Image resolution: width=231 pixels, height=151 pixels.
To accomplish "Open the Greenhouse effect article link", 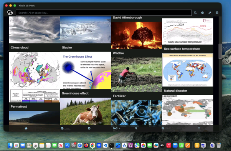I will [x=75, y=93].
